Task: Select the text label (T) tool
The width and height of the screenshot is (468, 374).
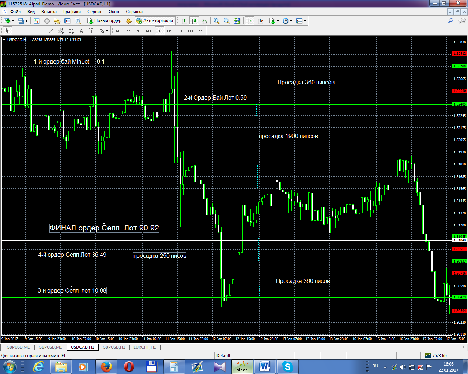Action: [91, 31]
